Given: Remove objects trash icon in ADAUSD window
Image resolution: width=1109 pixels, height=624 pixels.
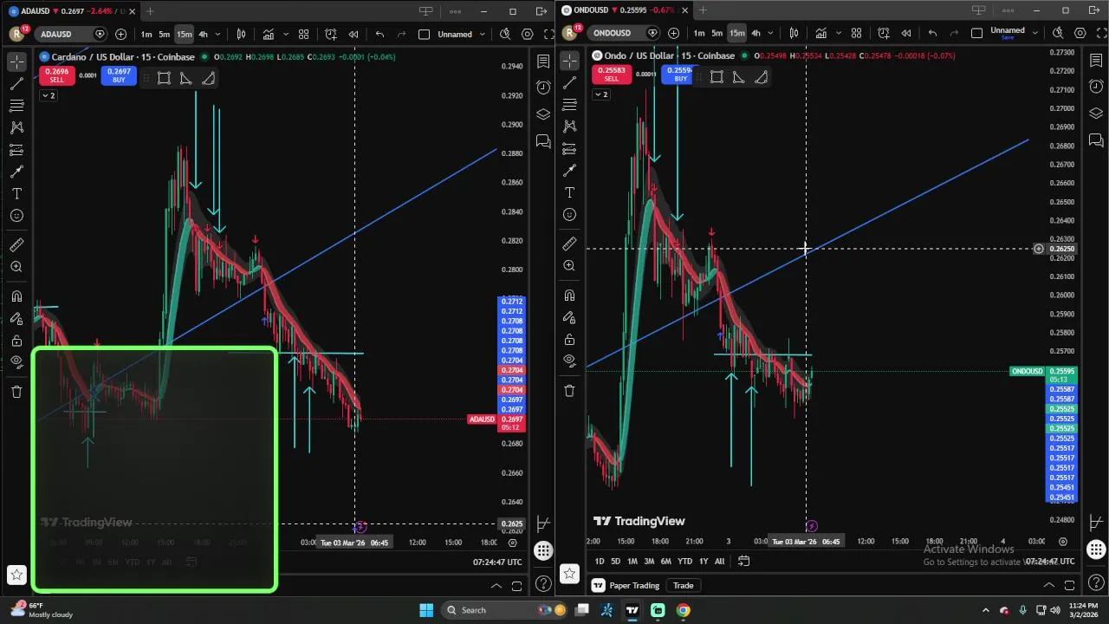Looking at the screenshot, I should coord(16,392).
